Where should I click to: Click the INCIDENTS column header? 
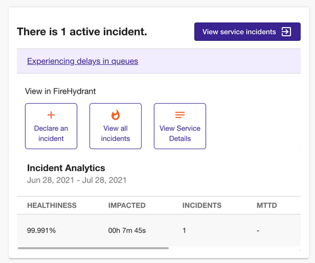point(202,205)
